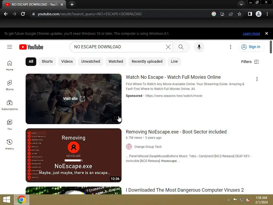Open Shorts in the sidebar
This screenshot has height=205, width=273.
[x=10, y=85]
